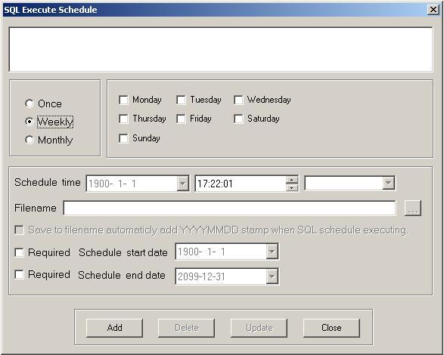Open file browser with the ... button
This screenshot has height=355, width=444.
point(413,208)
